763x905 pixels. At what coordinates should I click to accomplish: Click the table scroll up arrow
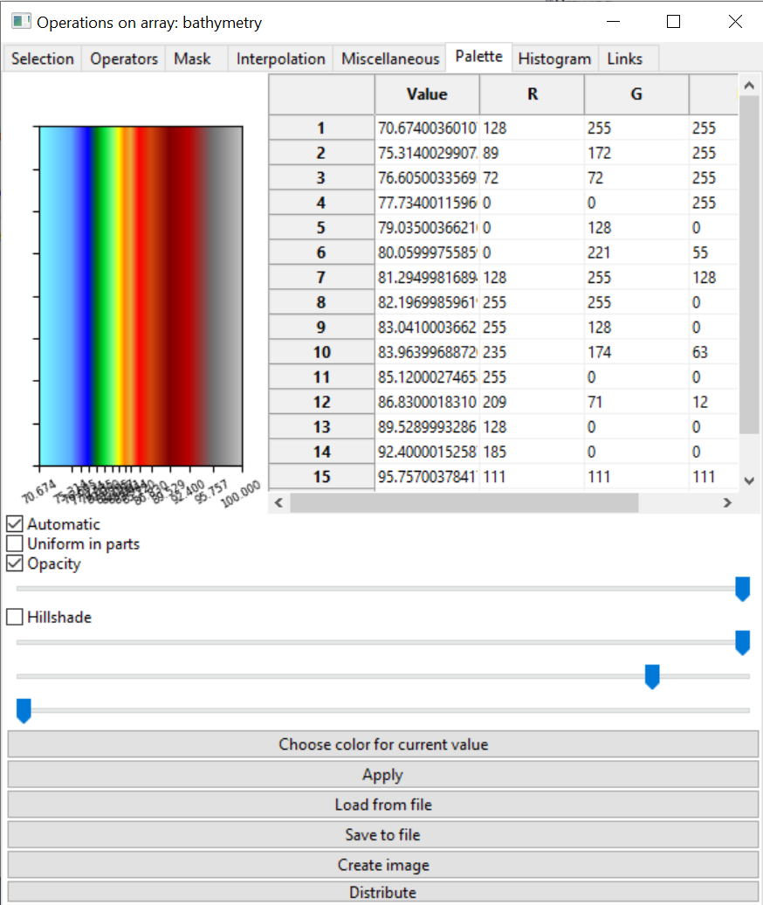749,86
